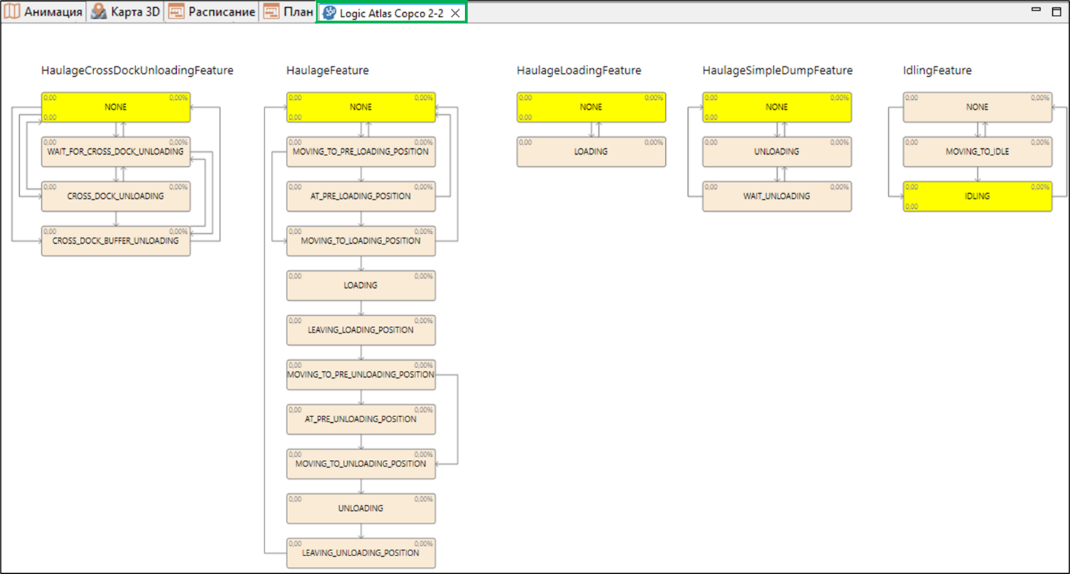Click the Анимация tab map icon
The height and width of the screenshot is (574, 1070).
[12, 12]
